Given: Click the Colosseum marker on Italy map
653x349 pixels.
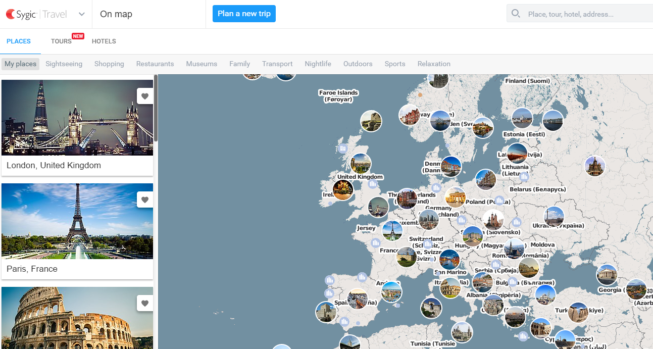Looking at the screenshot, I should [450, 288].
